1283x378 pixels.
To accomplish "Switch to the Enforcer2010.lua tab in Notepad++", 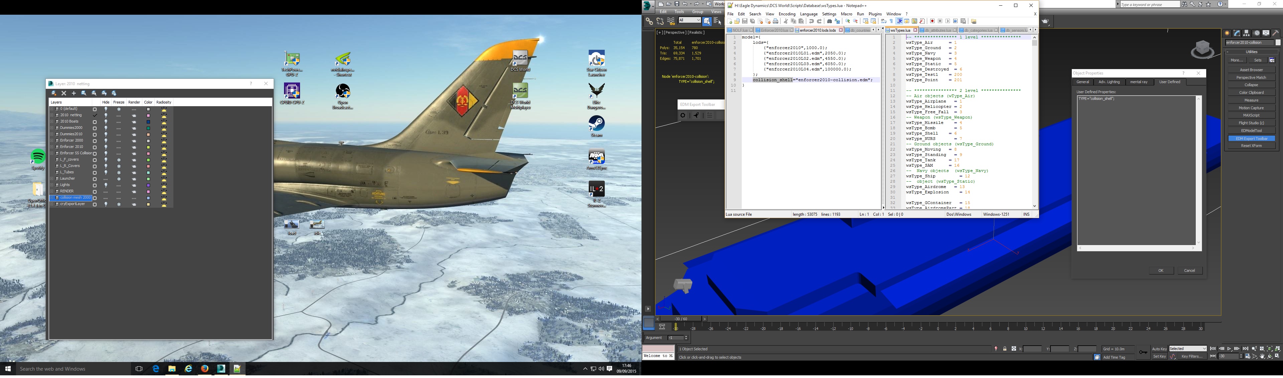I will pyautogui.click(x=774, y=30).
